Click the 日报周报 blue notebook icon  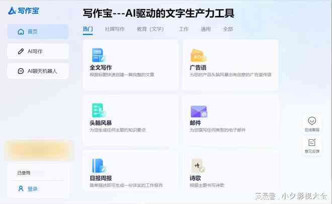tap(99, 165)
